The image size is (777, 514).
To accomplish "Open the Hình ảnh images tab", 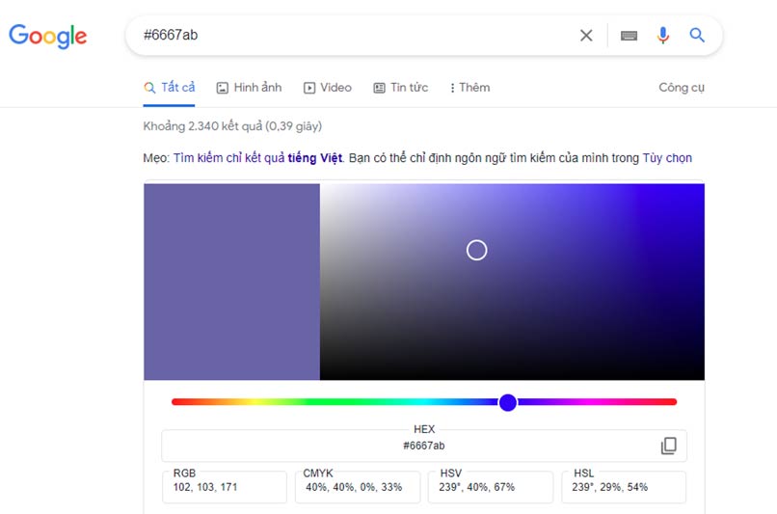I will pos(249,88).
